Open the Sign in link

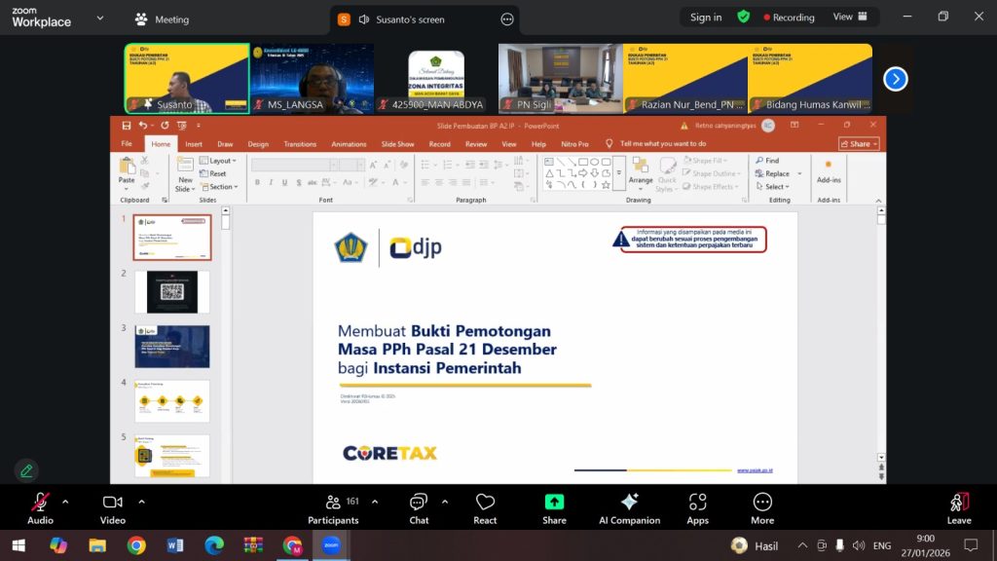706,18
